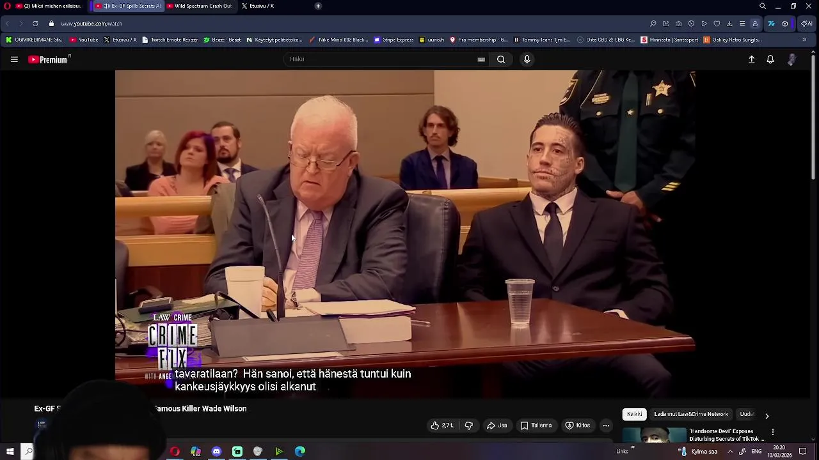
Task: Open YouTube bookmark in bookmarks bar
Action: coord(84,40)
